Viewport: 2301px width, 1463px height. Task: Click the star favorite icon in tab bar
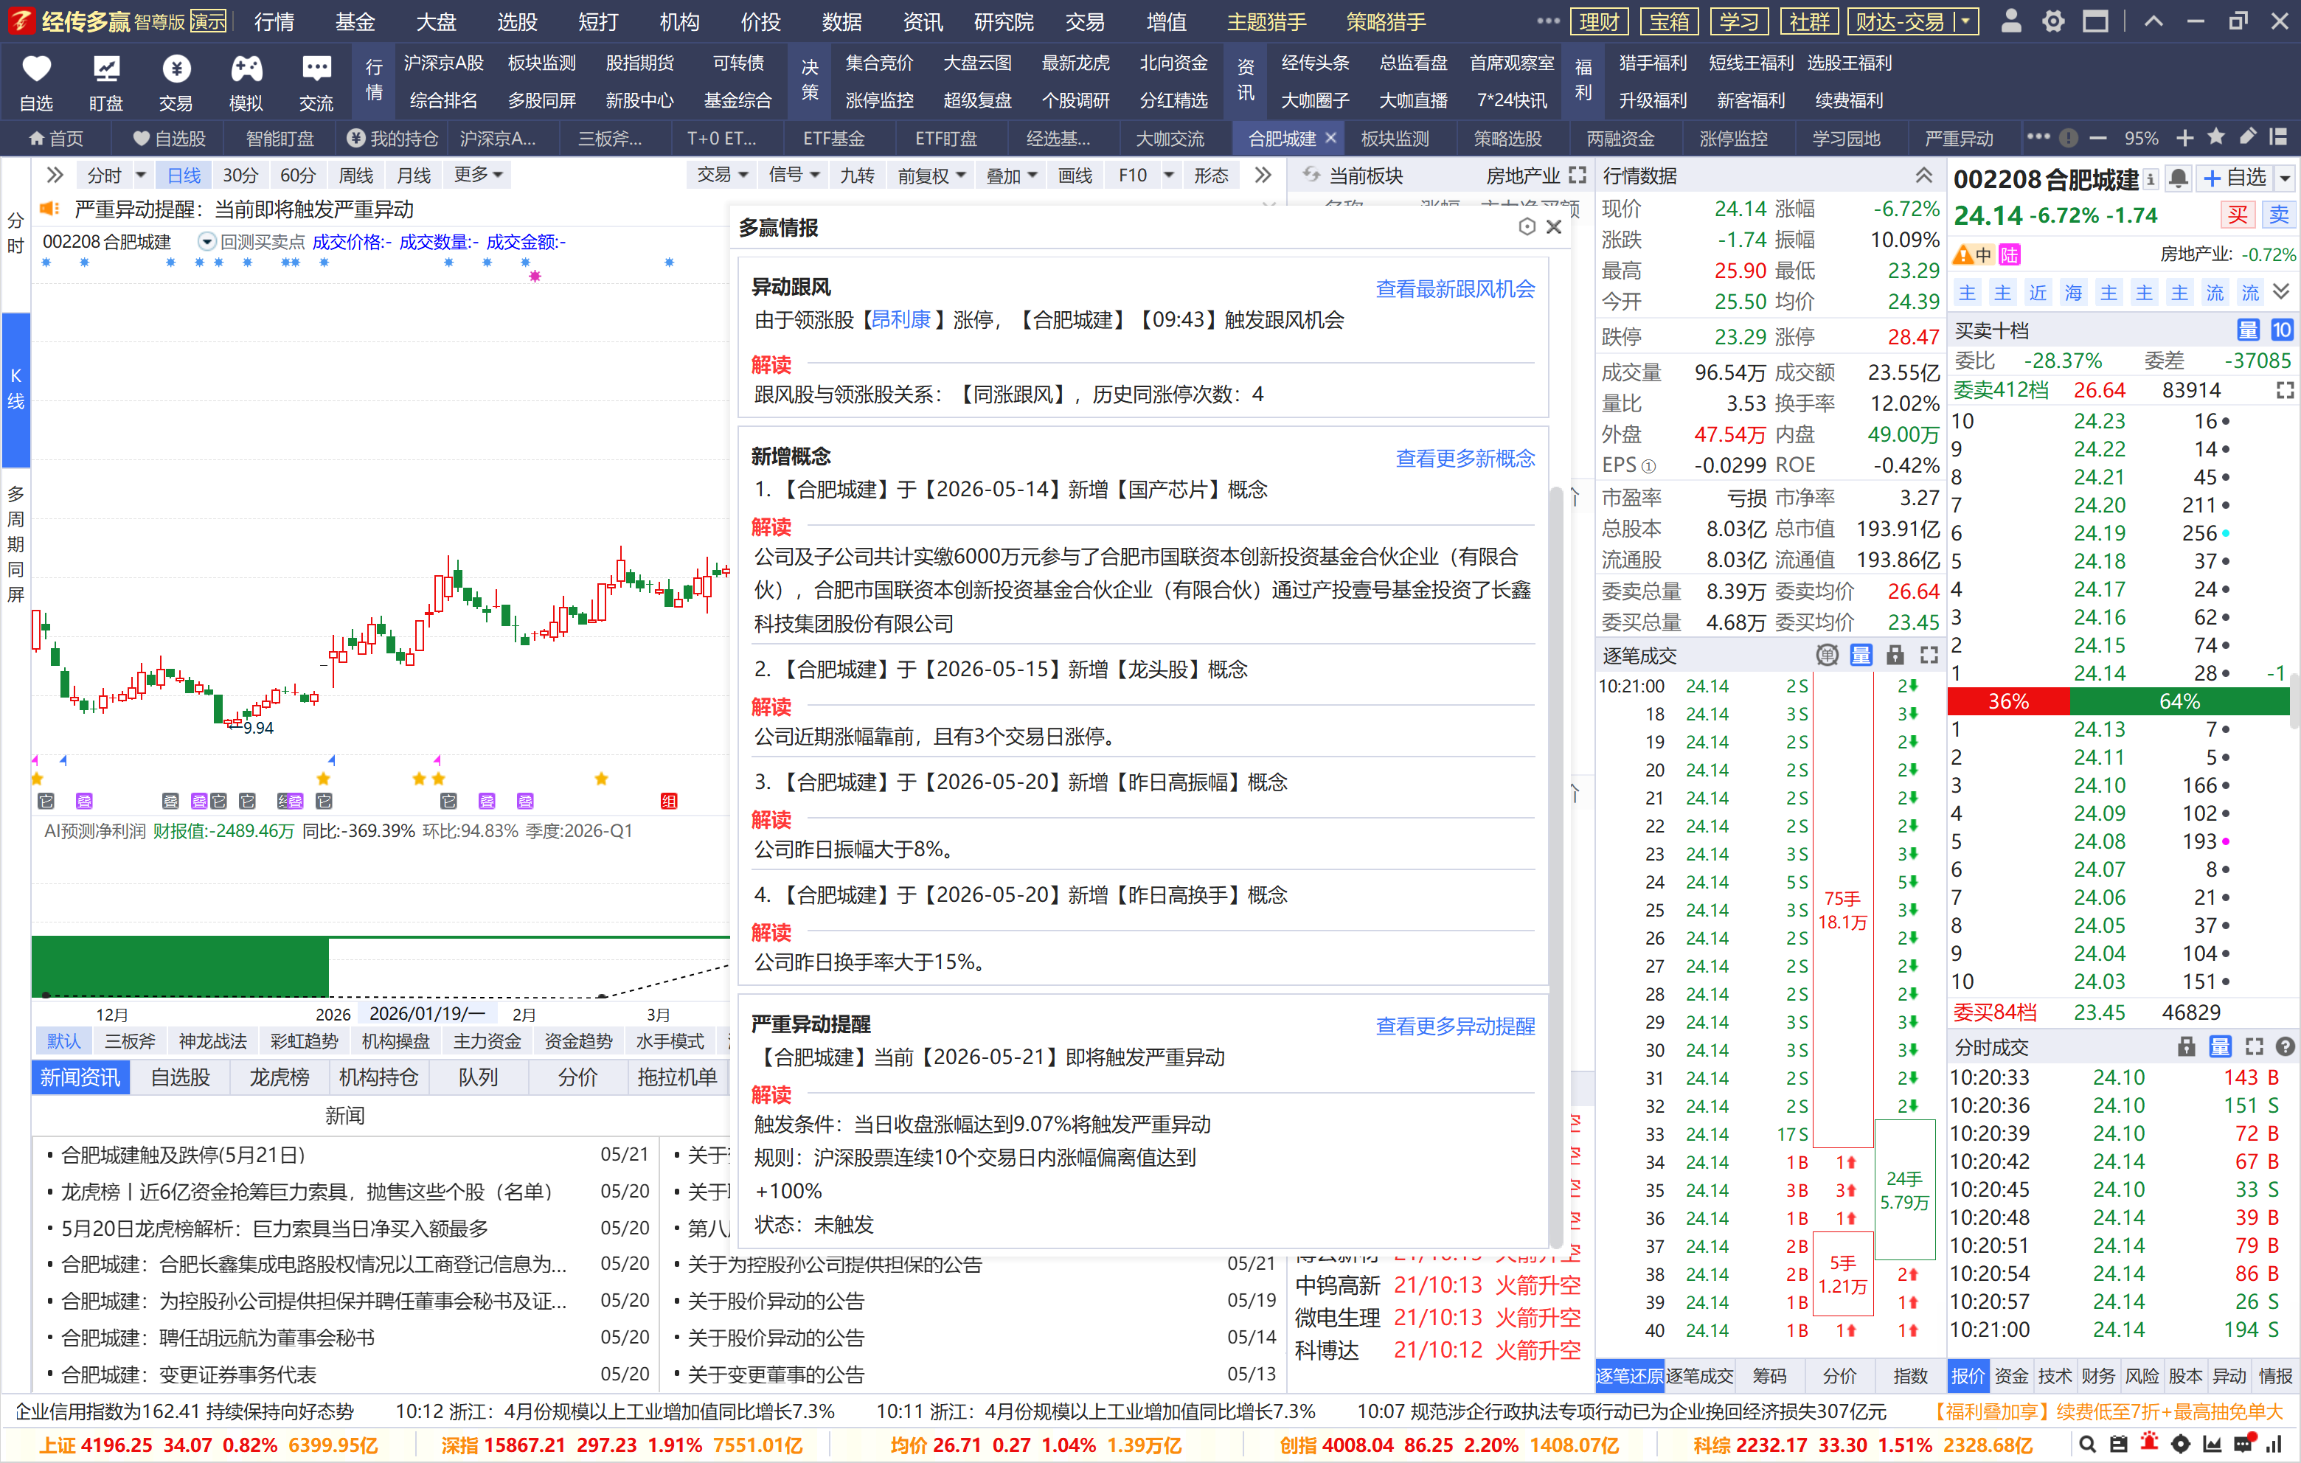coord(2216,138)
